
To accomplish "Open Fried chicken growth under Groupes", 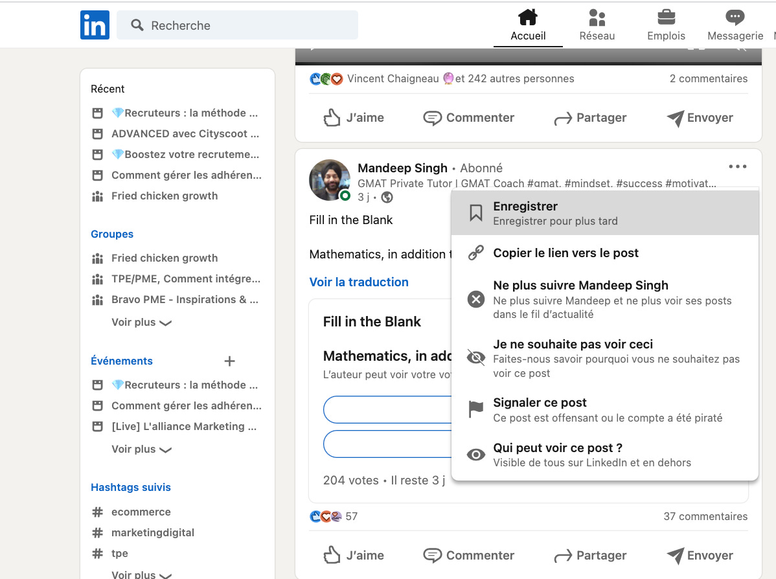I will 165,258.
